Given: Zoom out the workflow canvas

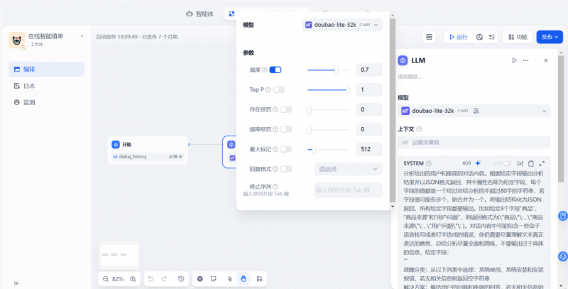Looking at the screenshot, I should point(105,279).
